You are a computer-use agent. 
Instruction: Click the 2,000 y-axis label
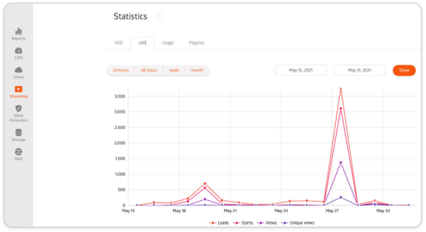[119, 143]
